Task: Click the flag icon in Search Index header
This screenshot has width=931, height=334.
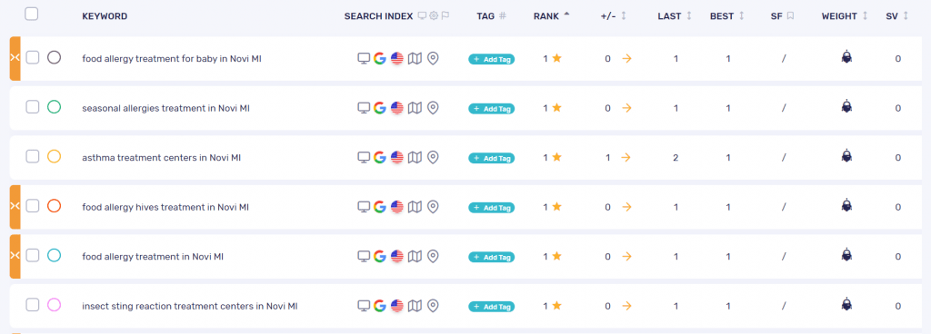Action: point(445,16)
